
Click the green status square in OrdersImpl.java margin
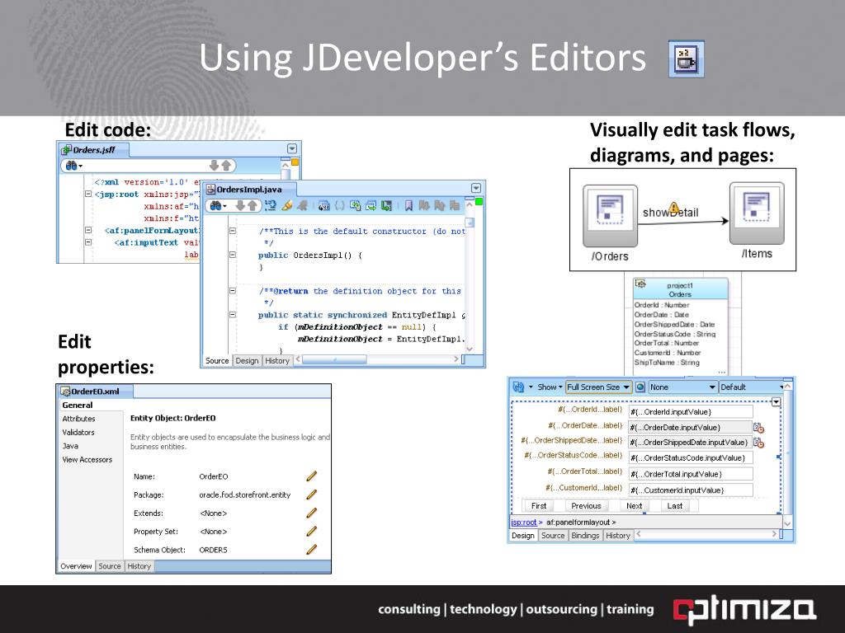tap(479, 201)
